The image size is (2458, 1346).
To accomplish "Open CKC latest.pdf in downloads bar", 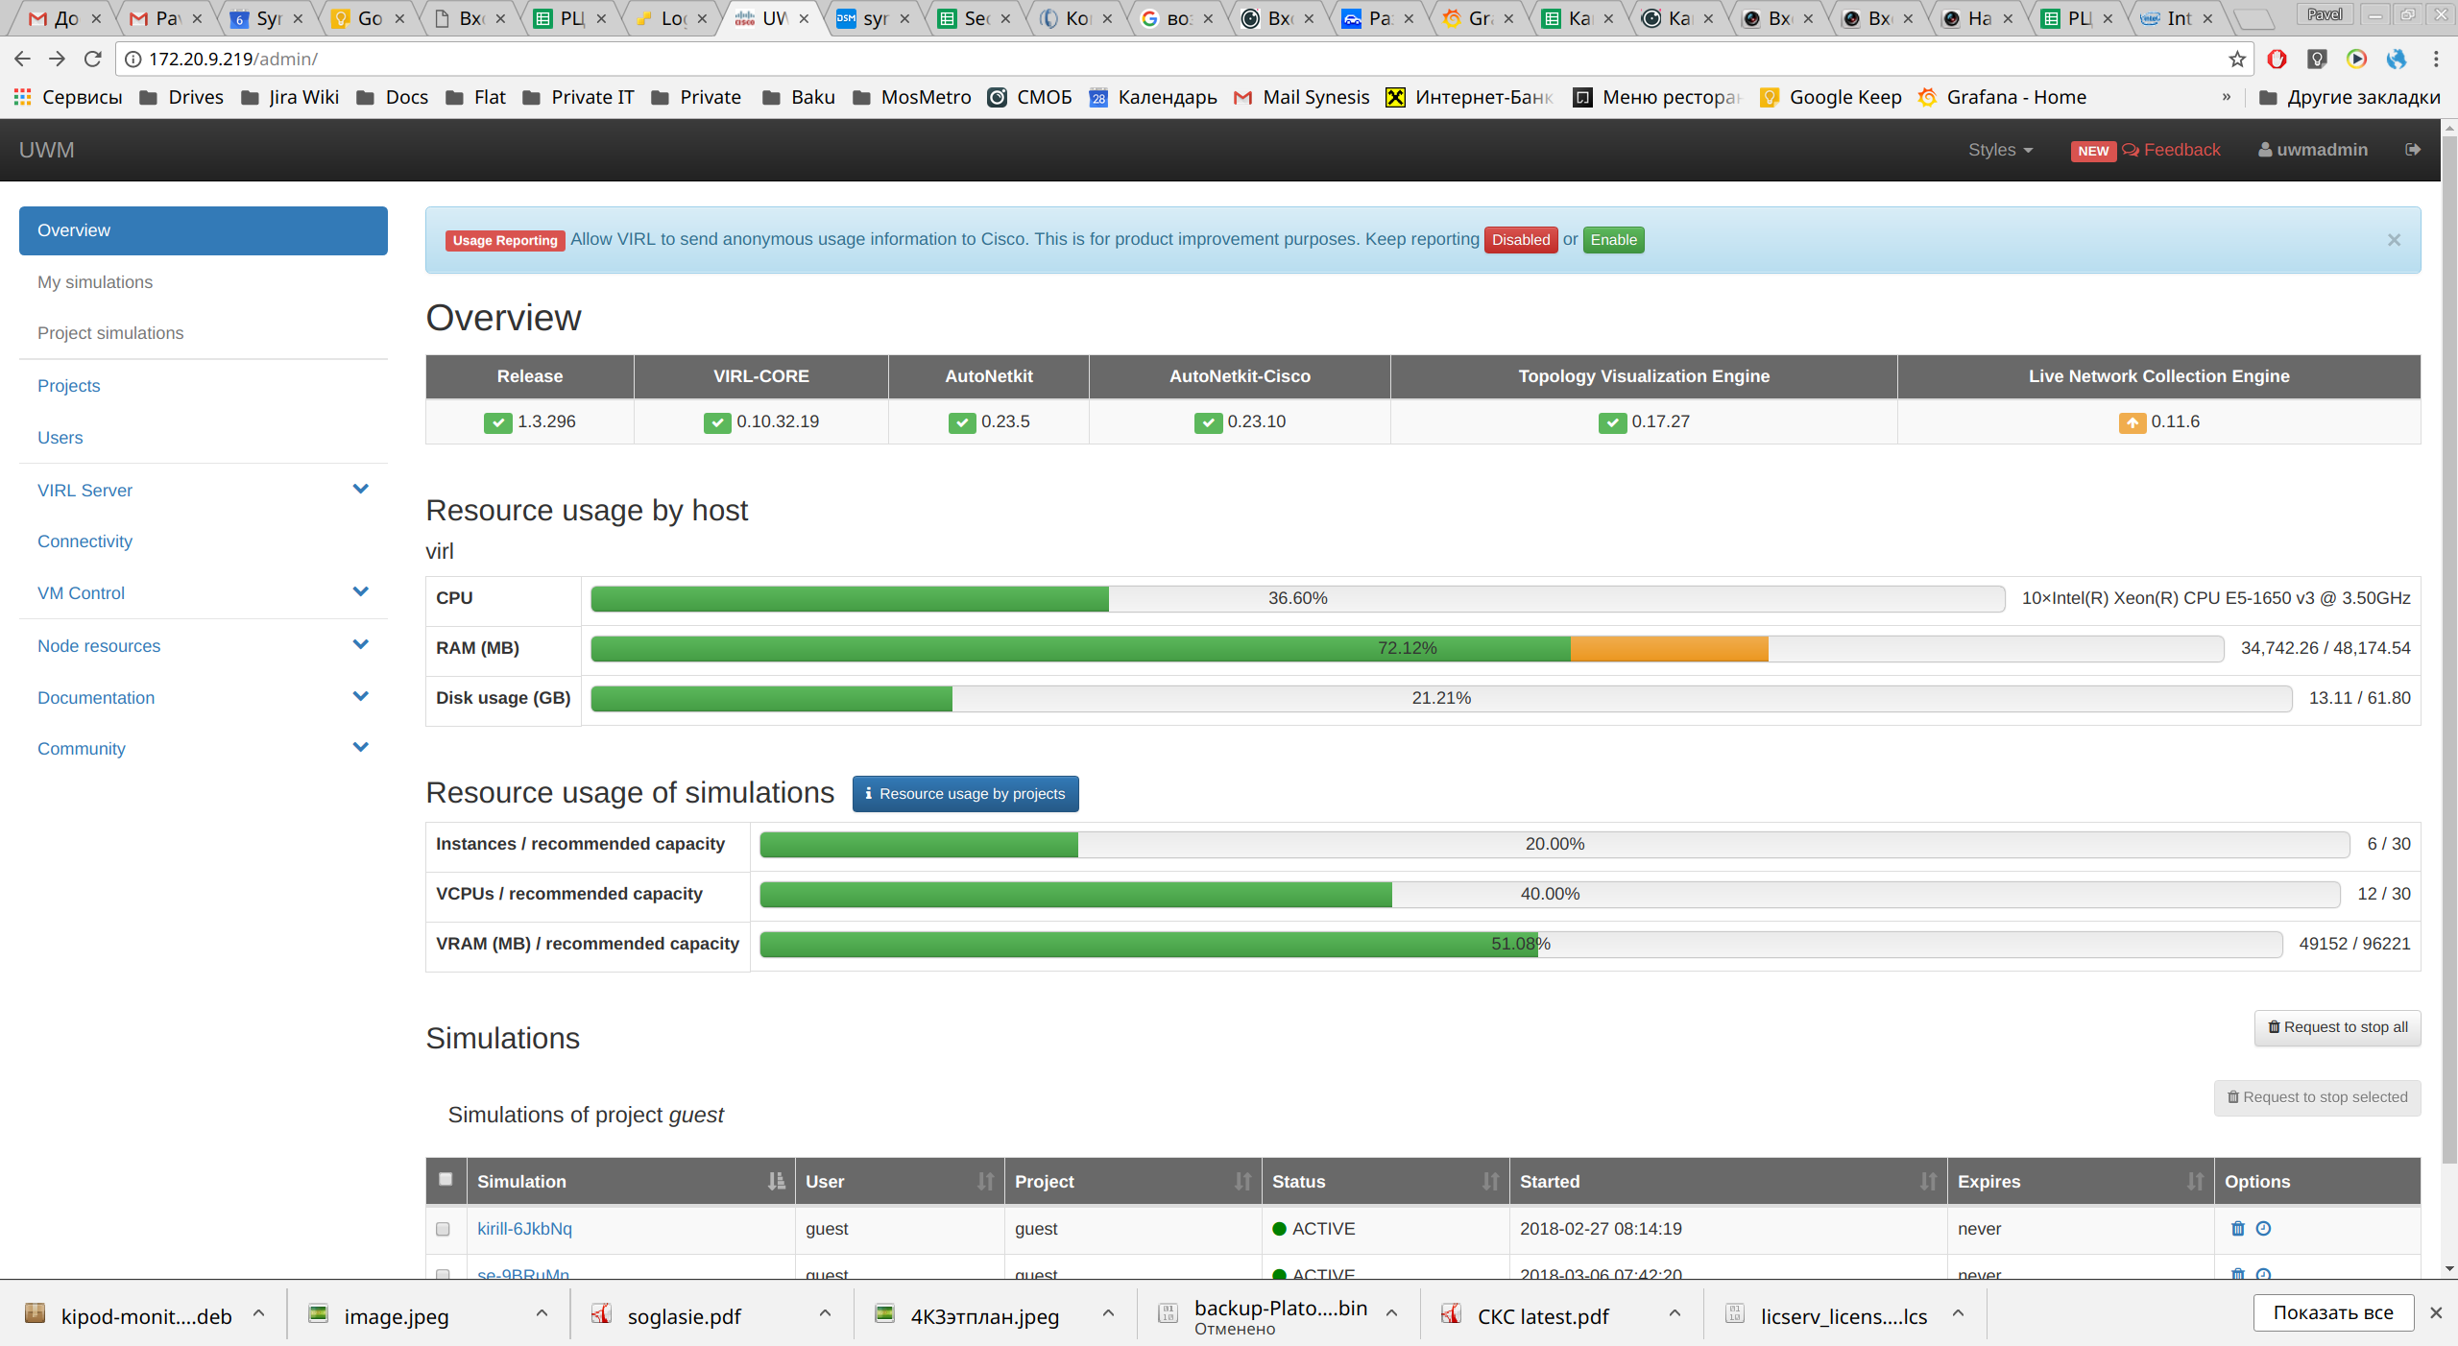I will [x=1543, y=1316].
